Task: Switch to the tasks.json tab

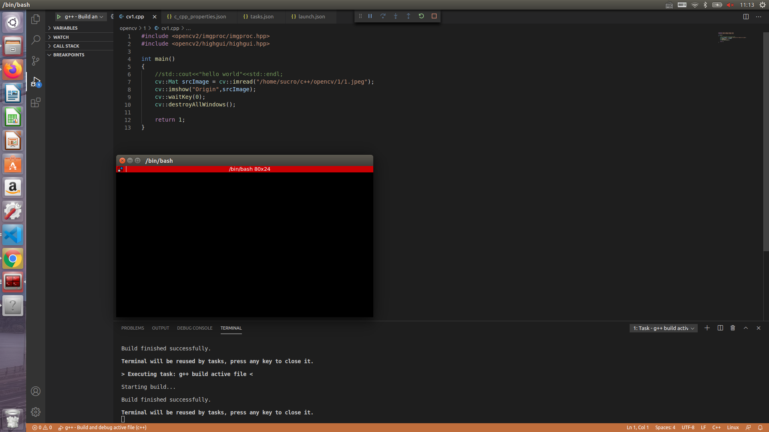Action: (262, 16)
